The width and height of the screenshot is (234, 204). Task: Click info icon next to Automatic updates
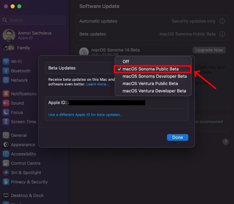(x=222, y=21)
